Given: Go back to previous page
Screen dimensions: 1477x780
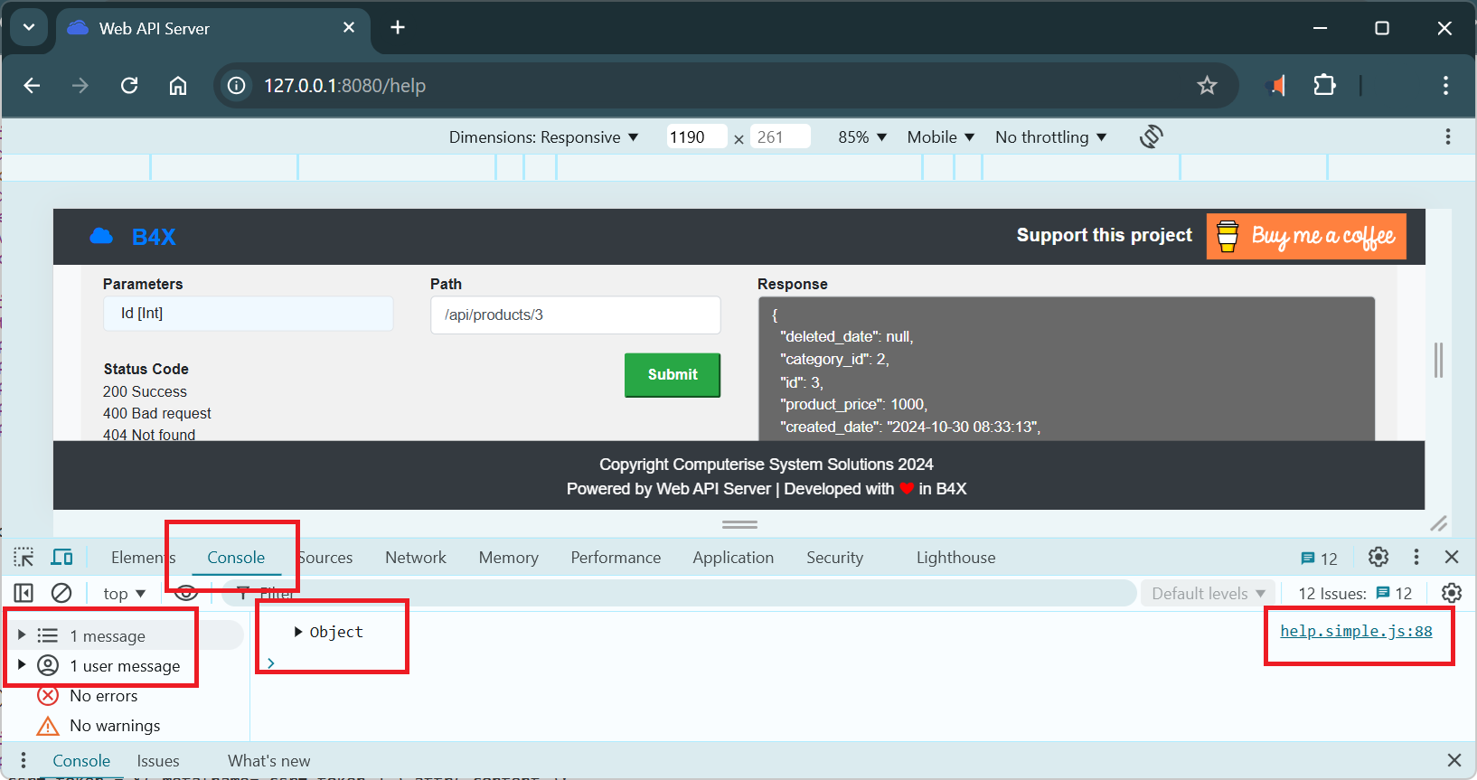Looking at the screenshot, I should coord(32,86).
